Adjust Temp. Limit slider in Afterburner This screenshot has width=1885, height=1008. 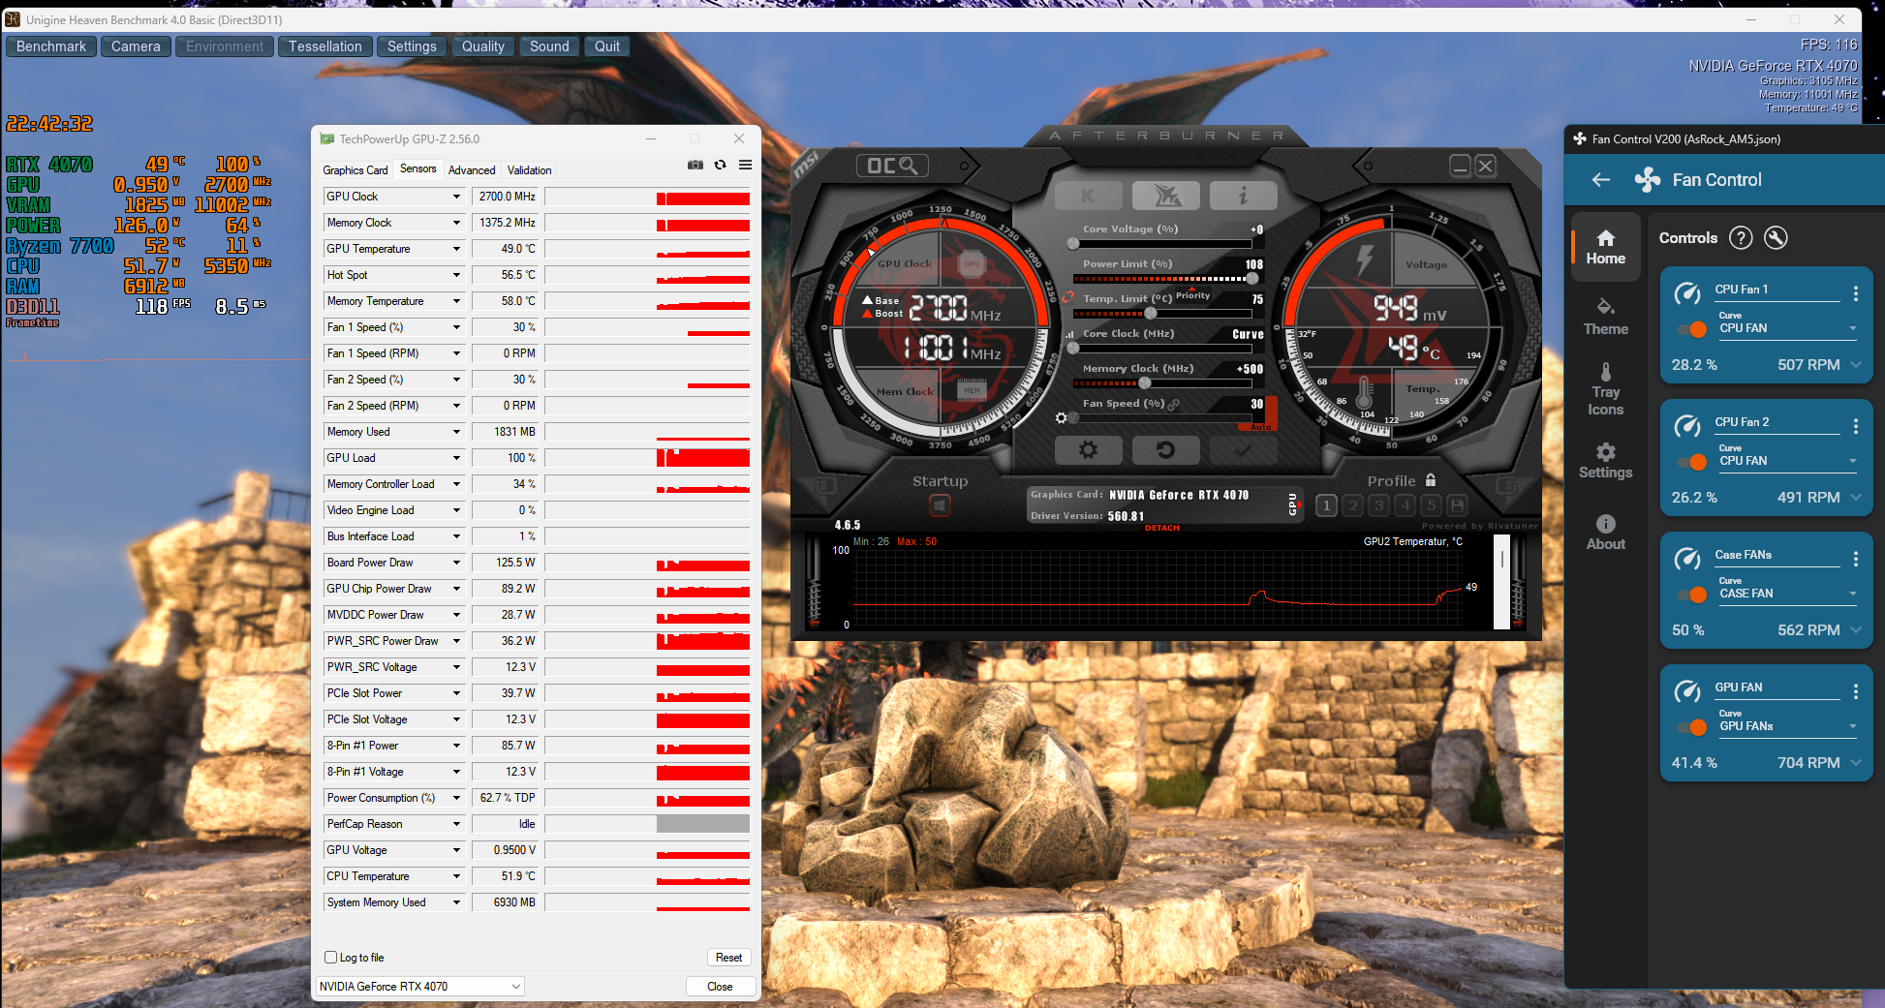[x=1162, y=314]
